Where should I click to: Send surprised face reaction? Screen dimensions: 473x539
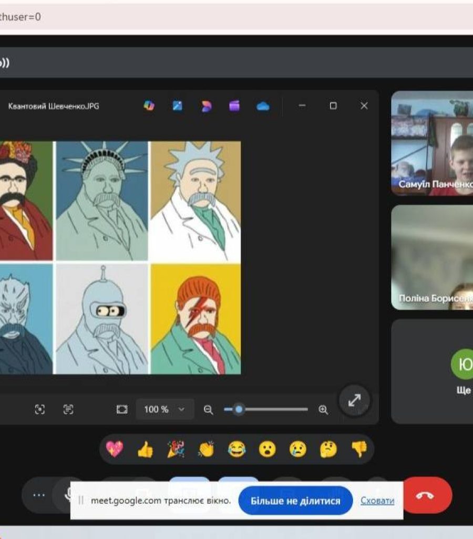point(267,449)
